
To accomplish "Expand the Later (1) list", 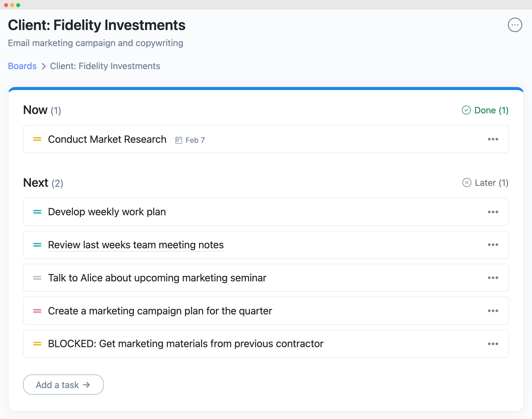I will (x=485, y=183).
